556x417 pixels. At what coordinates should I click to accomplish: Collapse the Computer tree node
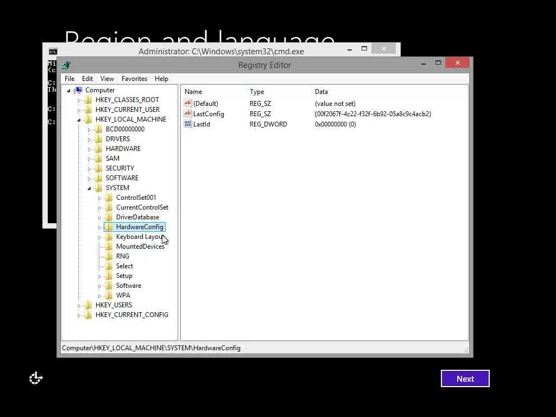(68, 91)
